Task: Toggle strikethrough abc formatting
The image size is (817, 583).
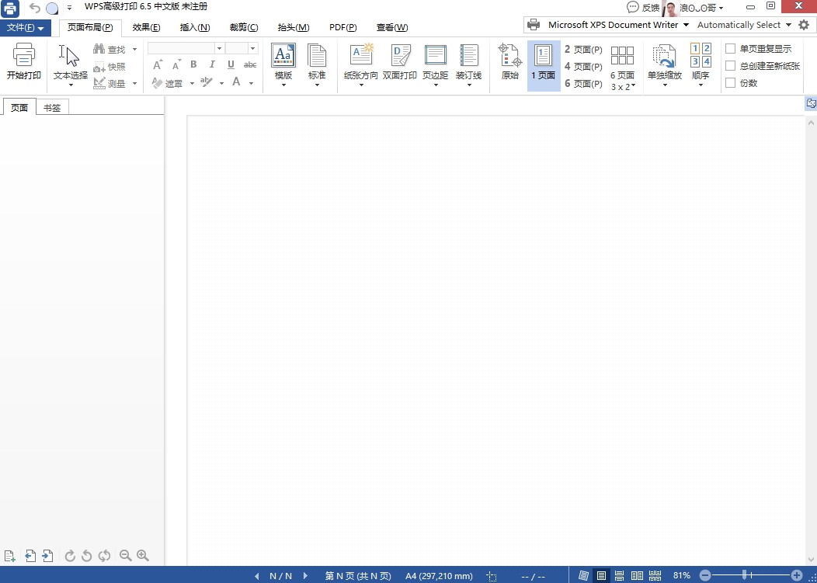Action: click(250, 64)
